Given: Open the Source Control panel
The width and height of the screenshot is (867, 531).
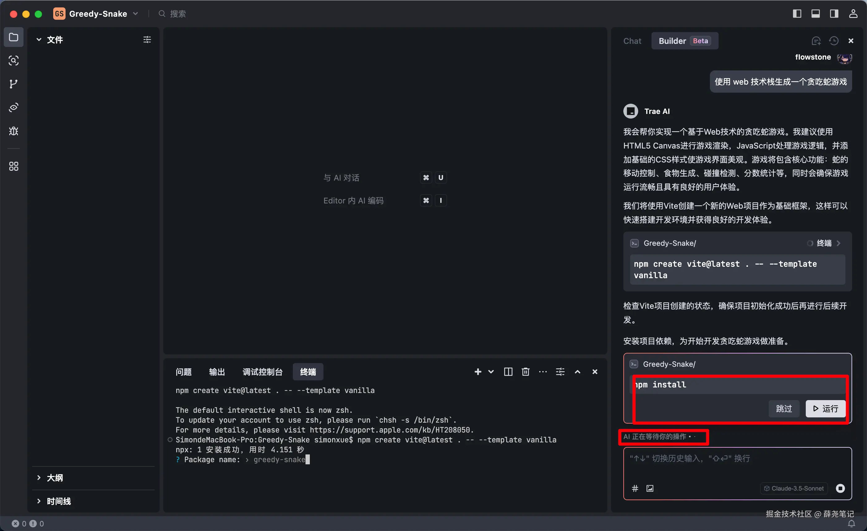Looking at the screenshot, I should pyautogui.click(x=14, y=83).
